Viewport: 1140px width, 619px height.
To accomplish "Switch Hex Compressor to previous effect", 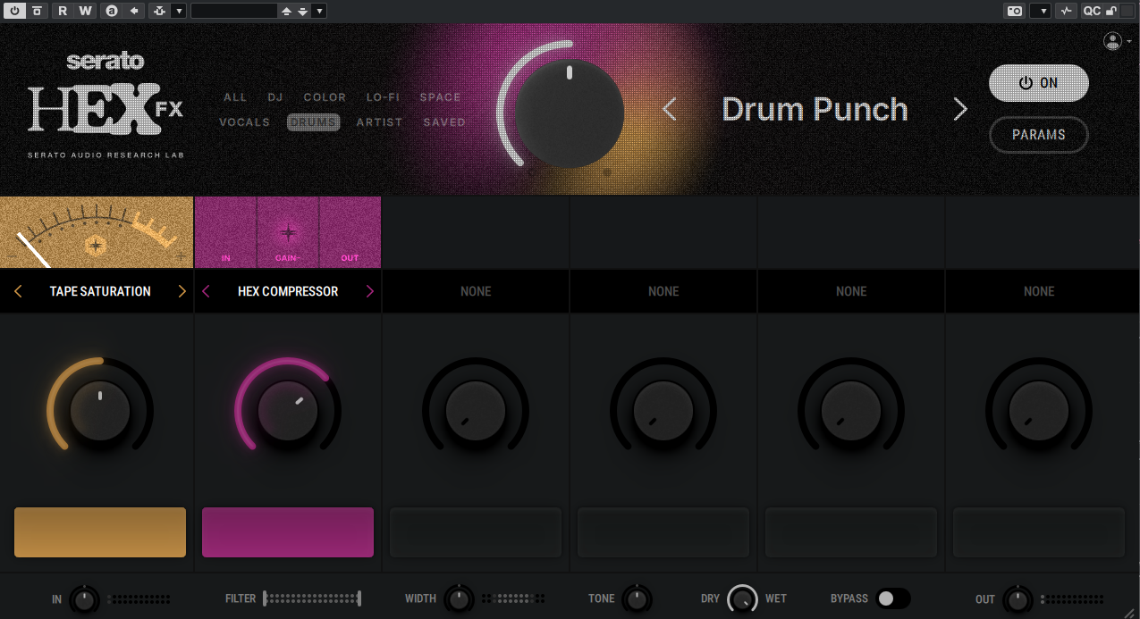I will click(x=206, y=291).
